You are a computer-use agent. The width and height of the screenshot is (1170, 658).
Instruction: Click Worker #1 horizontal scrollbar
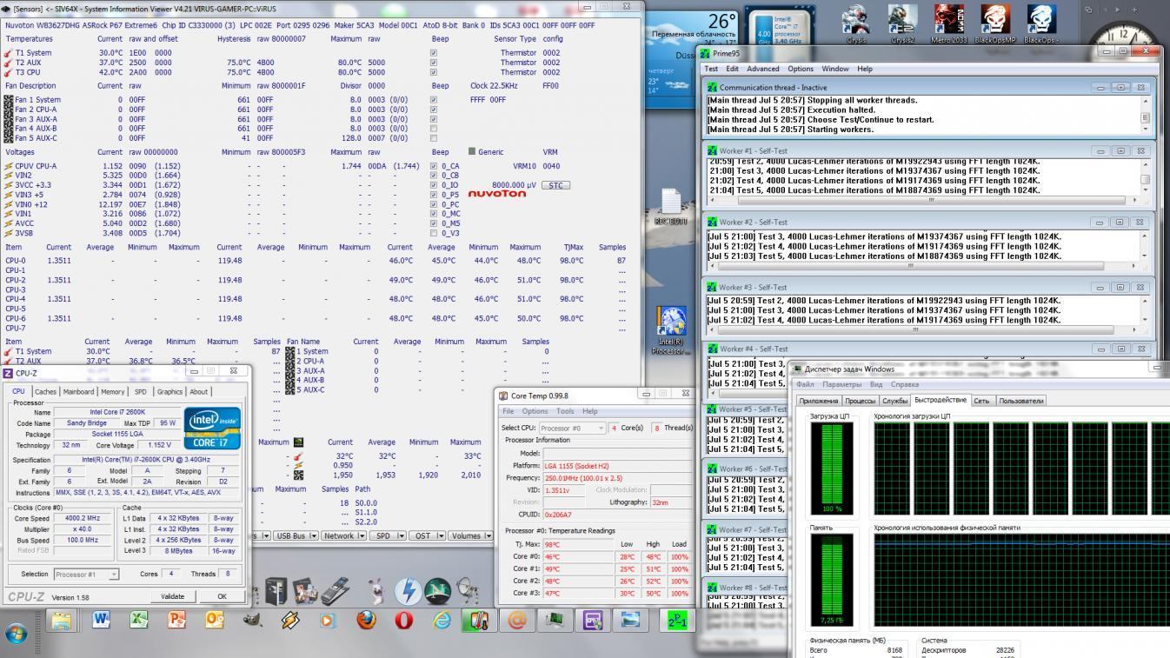[x=924, y=199]
